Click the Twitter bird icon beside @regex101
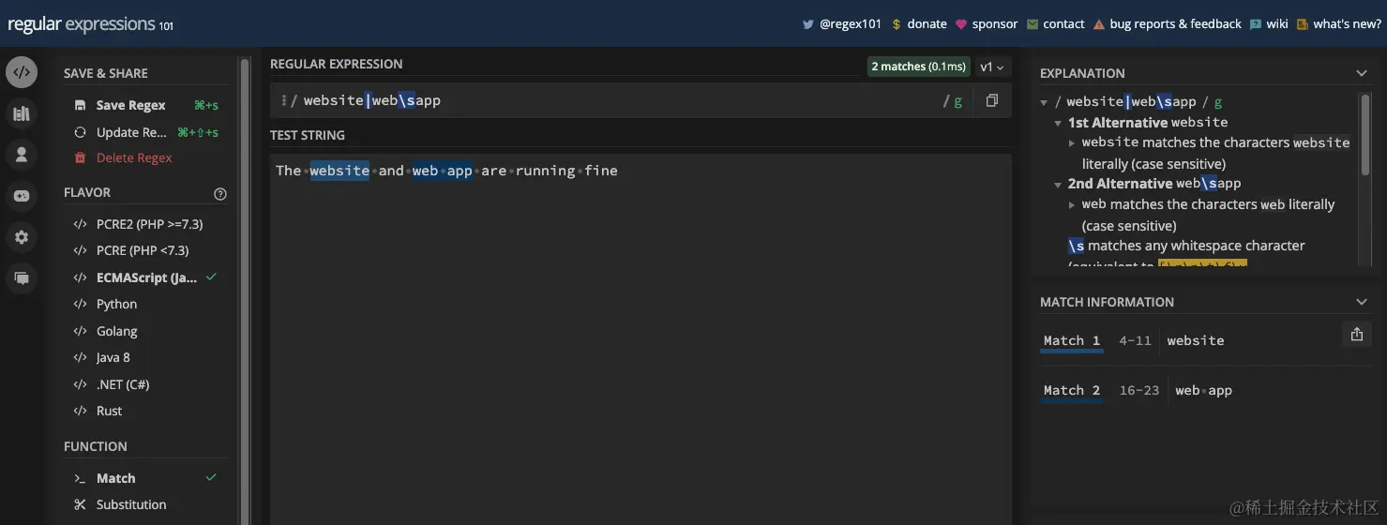Screen dimensions: 1387x525 [x=807, y=24]
